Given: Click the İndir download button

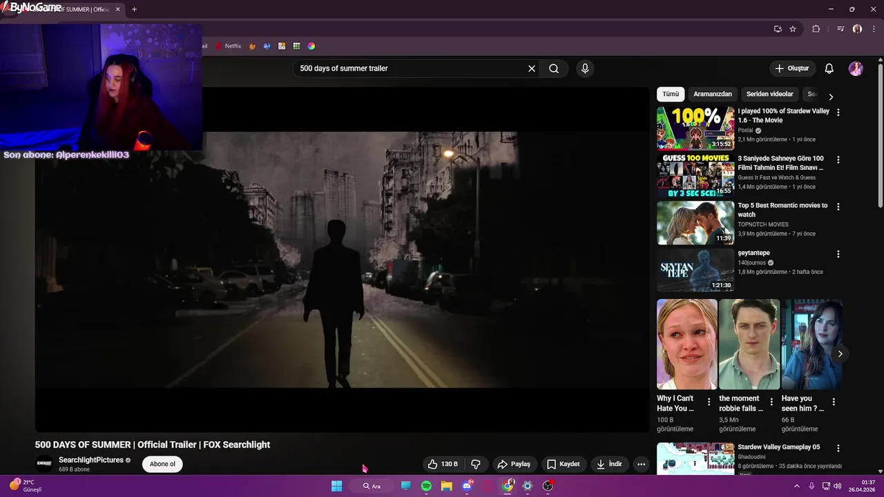Looking at the screenshot, I should [609, 464].
